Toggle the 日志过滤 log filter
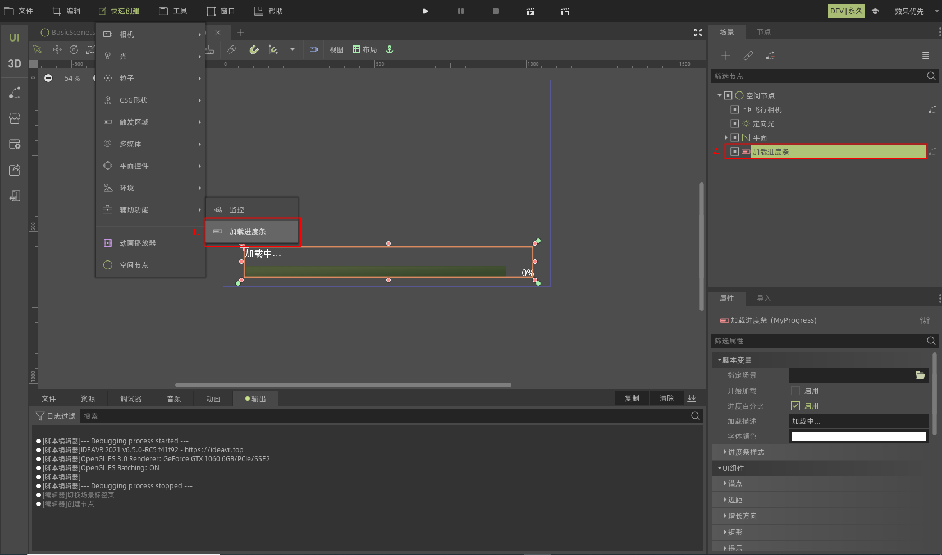 (55, 416)
